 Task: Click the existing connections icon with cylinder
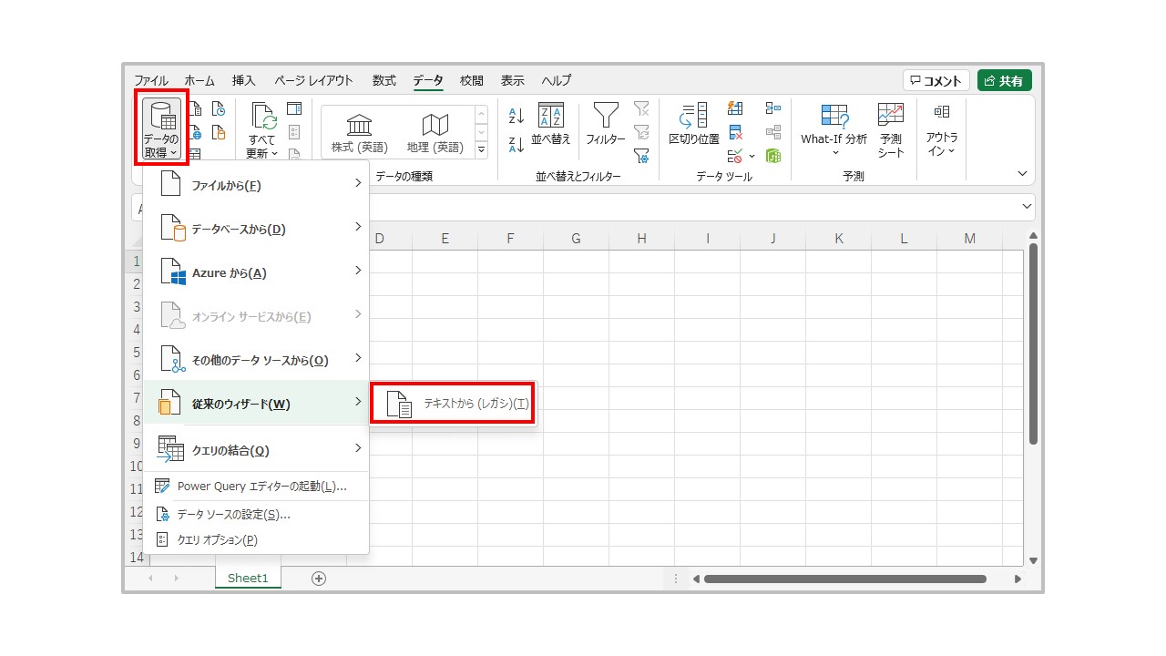(x=219, y=132)
